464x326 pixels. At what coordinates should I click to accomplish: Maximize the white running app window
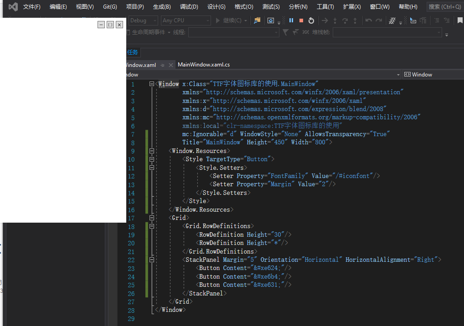pyautogui.click(x=110, y=25)
